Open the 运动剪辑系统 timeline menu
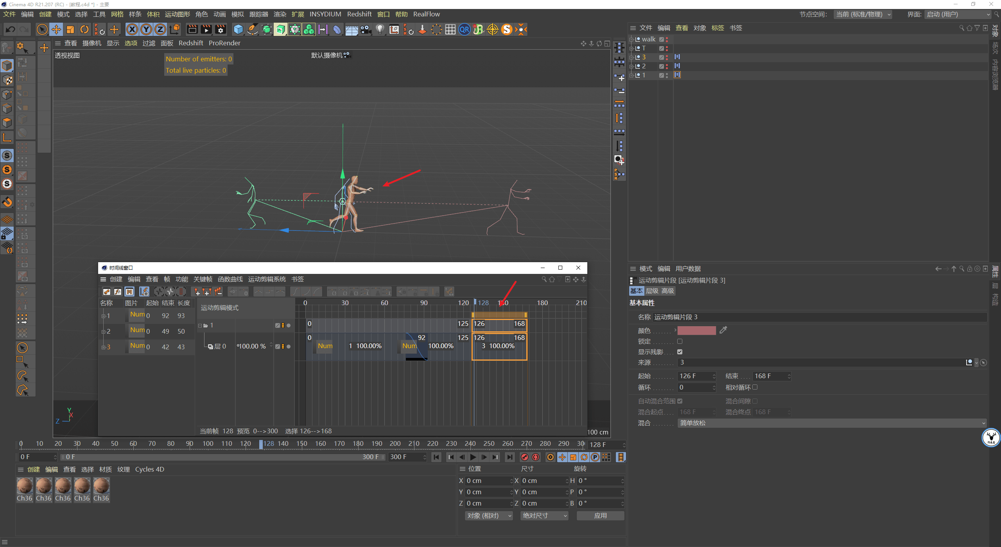 point(267,279)
